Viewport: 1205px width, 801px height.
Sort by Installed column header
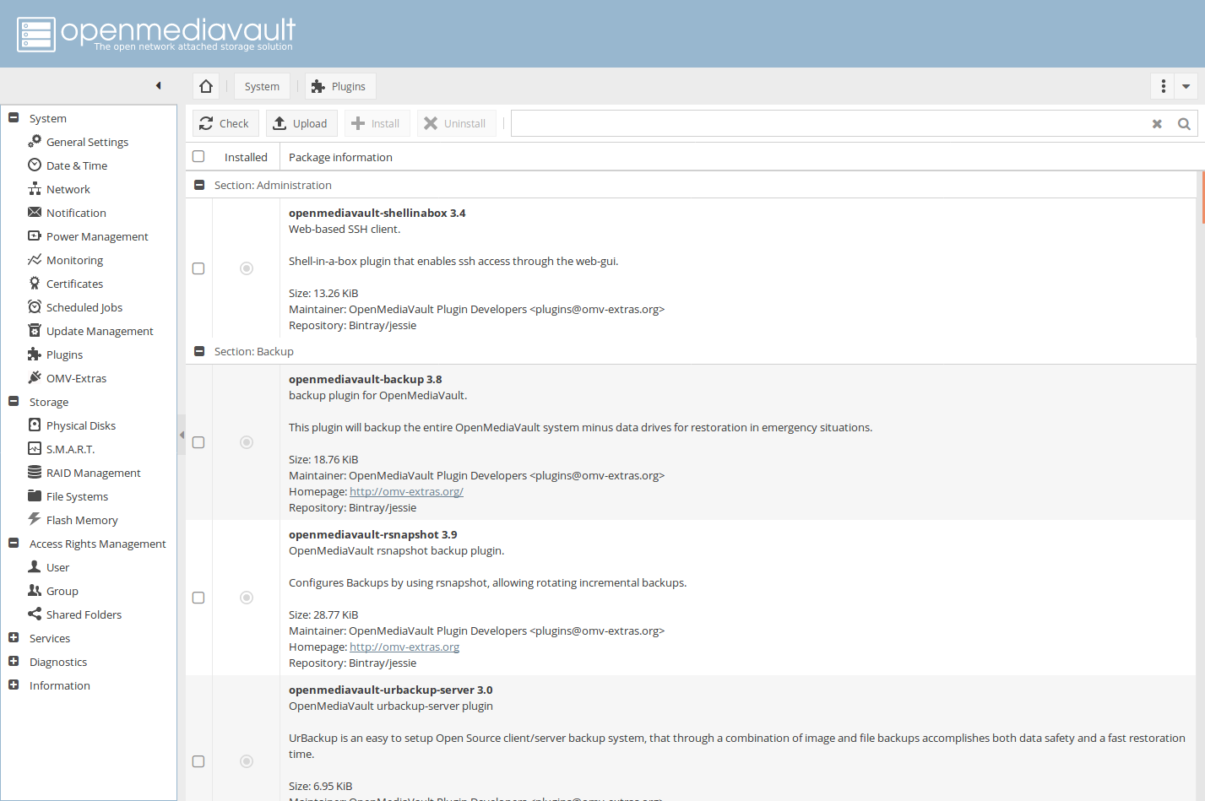pyautogui.click(x=246, y=157)
